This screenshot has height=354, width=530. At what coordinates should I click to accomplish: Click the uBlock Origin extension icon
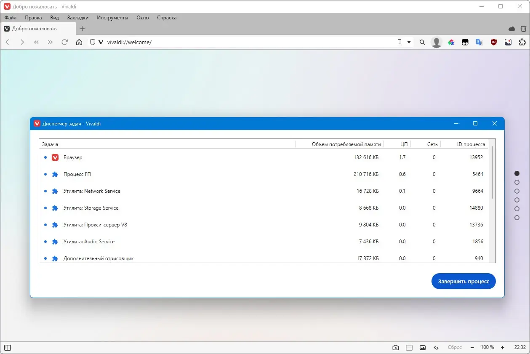pos(493,42)
